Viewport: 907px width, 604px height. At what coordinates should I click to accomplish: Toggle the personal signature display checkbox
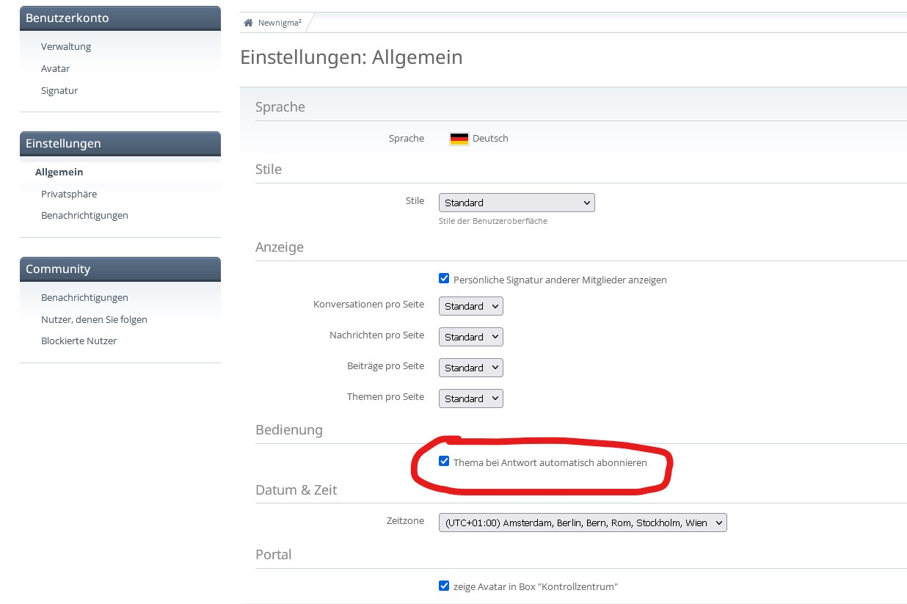pos(444,279)
